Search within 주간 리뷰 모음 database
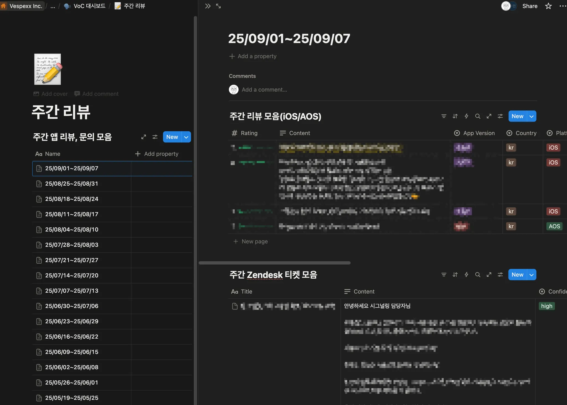 (478, 116)
